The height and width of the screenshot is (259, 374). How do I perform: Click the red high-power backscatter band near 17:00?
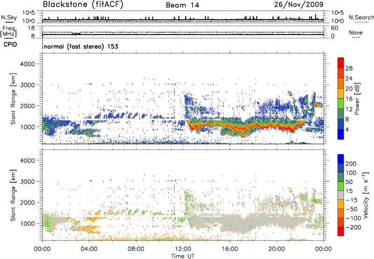(x=243, y=129)
